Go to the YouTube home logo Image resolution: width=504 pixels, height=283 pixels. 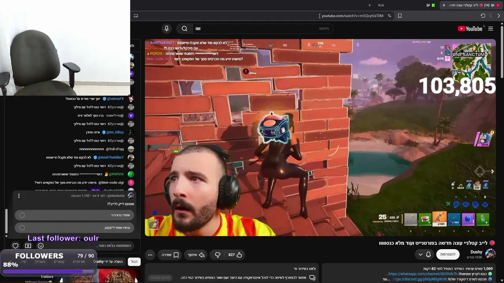tap(470, 29)
